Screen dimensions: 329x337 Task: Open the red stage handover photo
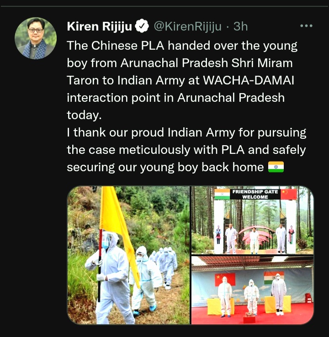(252, 290)
